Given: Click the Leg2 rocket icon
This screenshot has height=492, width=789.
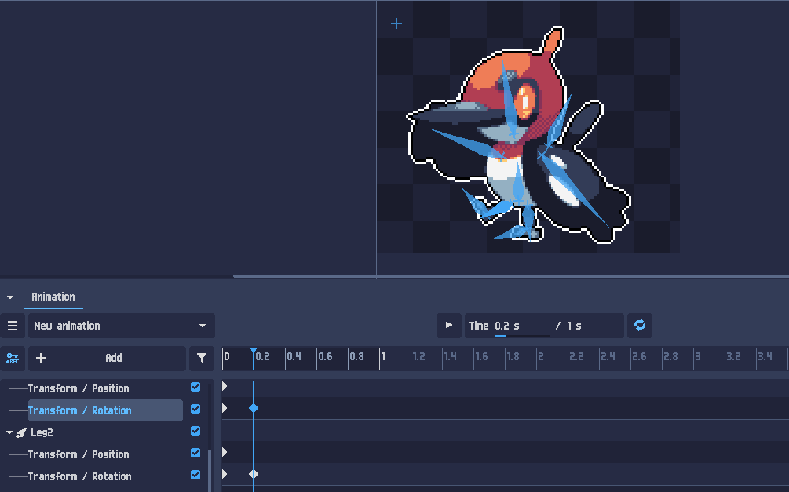Looking at the screenshot, I should pos(21,432).
